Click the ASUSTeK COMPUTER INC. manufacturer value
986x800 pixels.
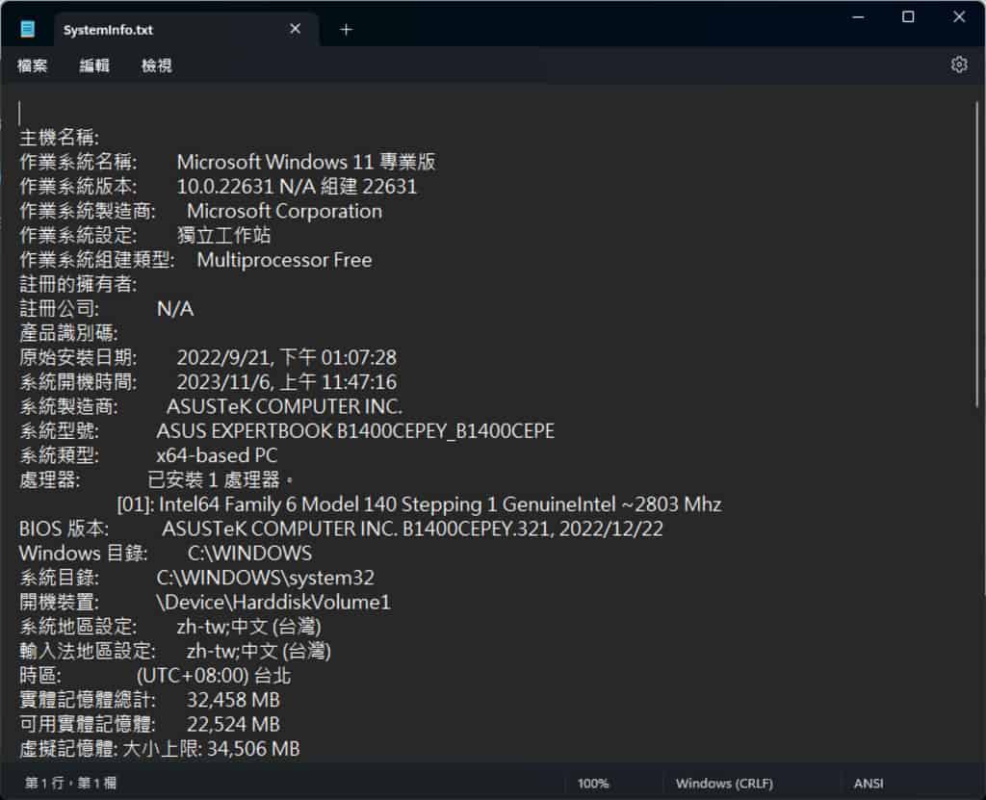pyautogui.click(x=284, y=407)
